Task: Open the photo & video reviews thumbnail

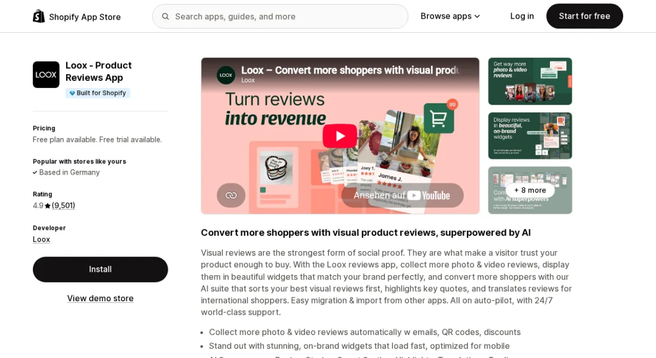Action: point(530,81)
